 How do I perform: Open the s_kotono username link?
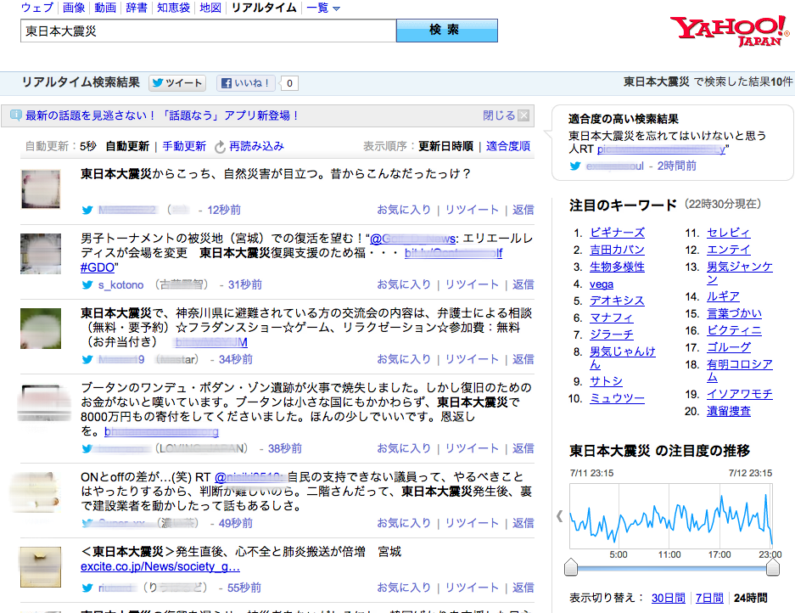[120, 285]
